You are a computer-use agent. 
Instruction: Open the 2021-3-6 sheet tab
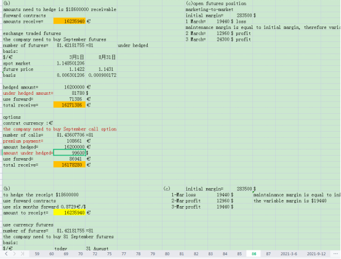[x=289, y=254]
